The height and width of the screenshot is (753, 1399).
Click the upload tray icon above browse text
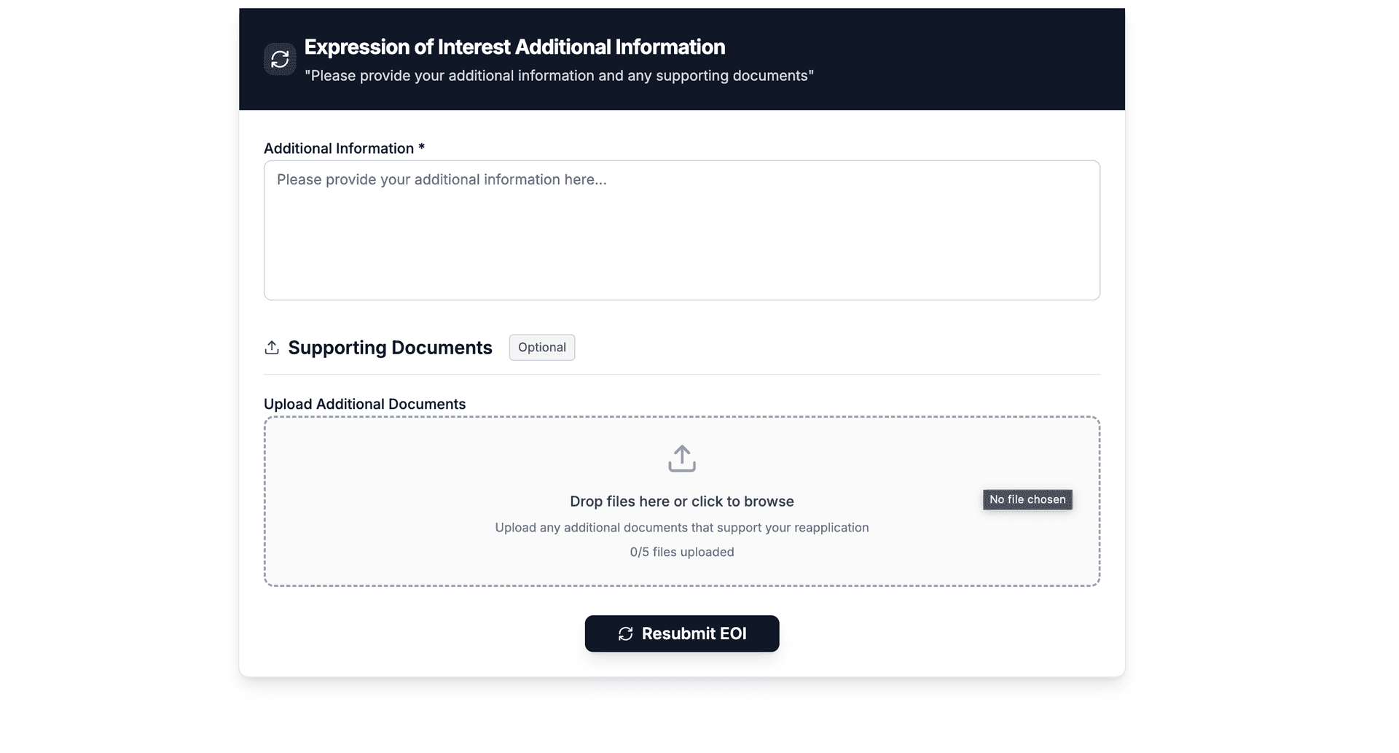(681, 458)
